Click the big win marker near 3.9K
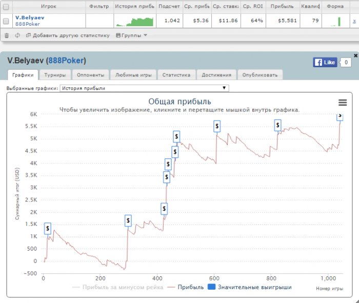The height and width of the screenshot is (303, 359). tap(168, 164)
